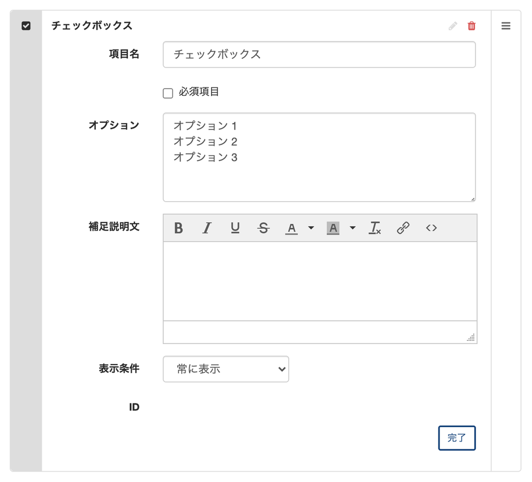This screenshot has width=532, height=482.
Task: Enable the 必須項目 checkbox
Action: tap(168, 93)
